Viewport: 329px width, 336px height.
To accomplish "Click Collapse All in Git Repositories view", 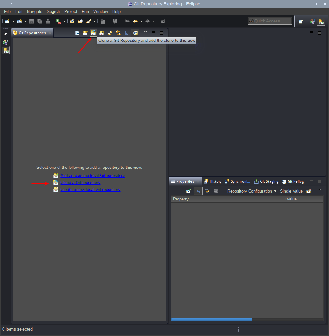I will tap(77, 33).
